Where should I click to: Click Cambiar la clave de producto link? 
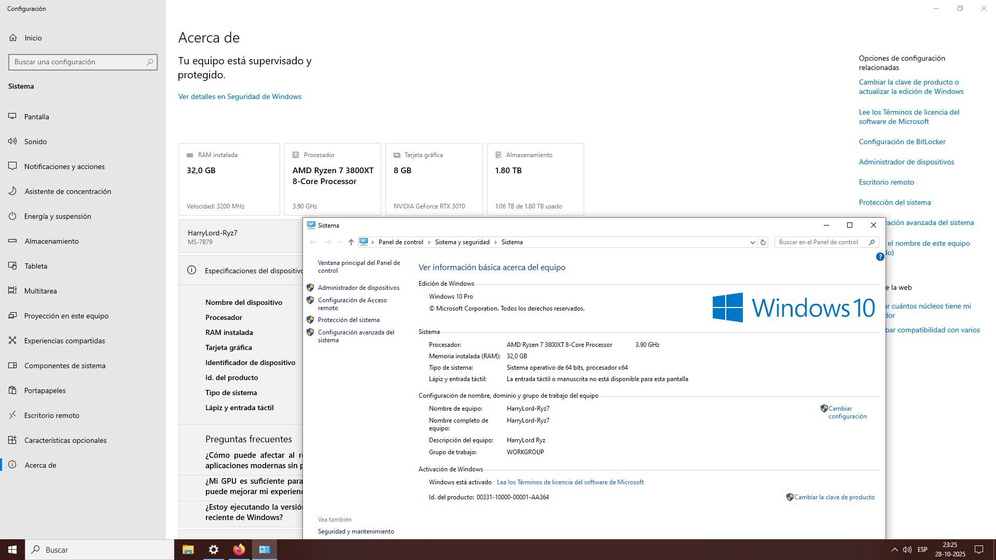[834, 497]
